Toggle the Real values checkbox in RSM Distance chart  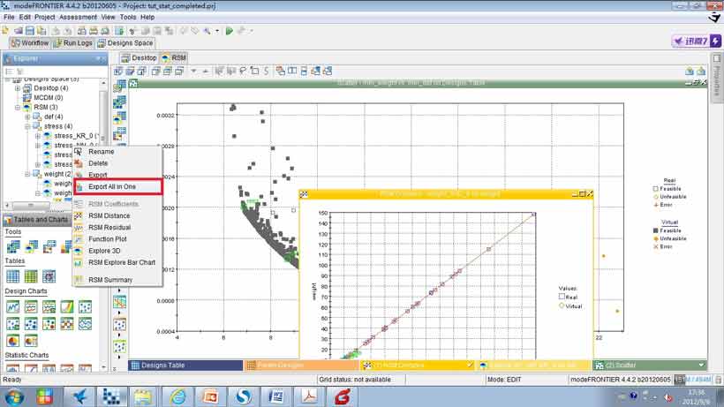click(562, 297)
